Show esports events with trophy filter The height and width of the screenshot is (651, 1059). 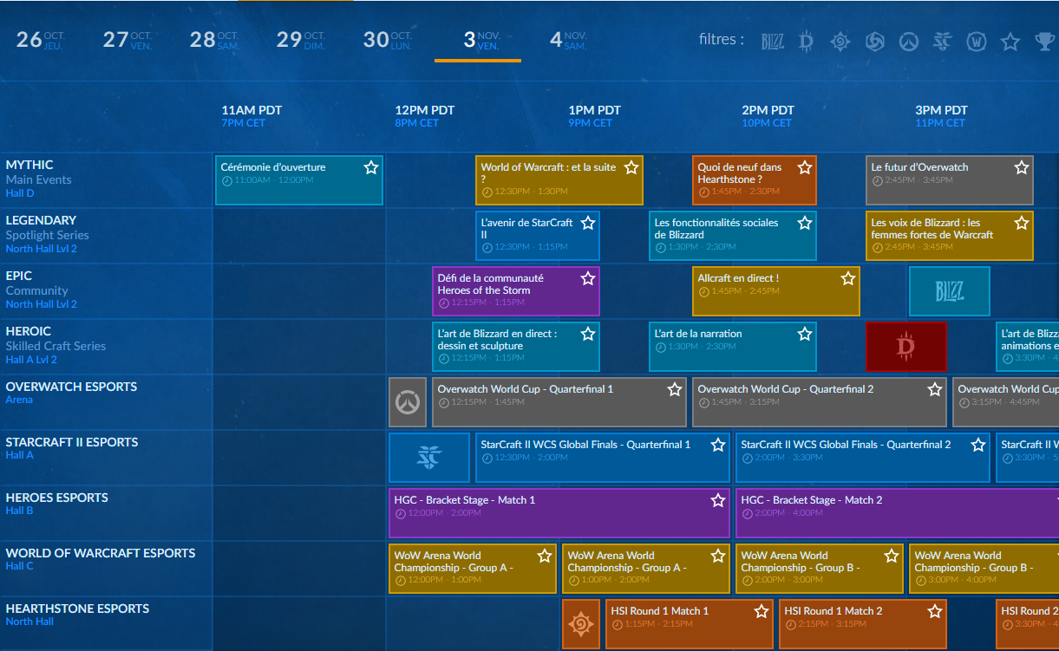point(1044,41)
